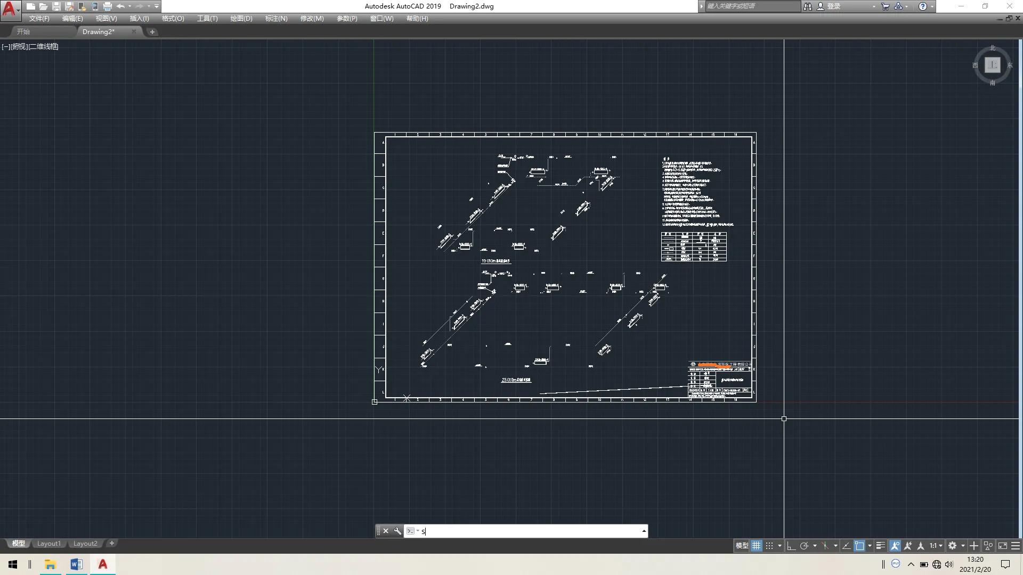Click the Open file folder icon
The height and width of the screenshot is (575, 1023).
44,6
